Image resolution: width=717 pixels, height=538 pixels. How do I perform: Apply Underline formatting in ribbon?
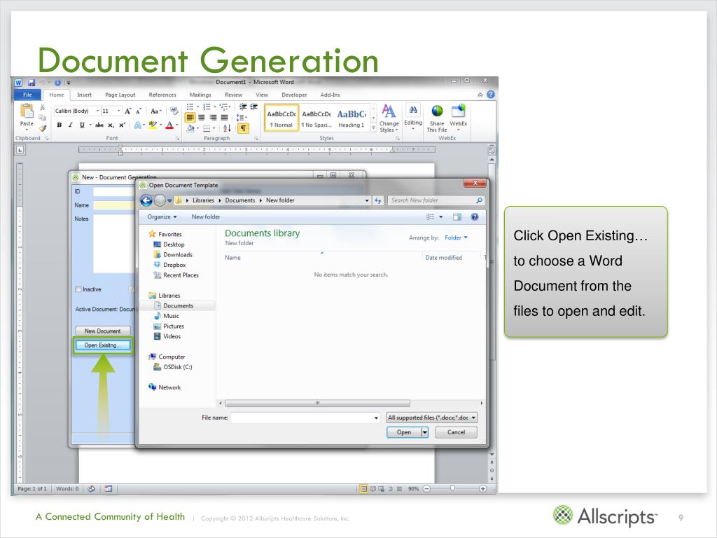(x=82, y=125)
